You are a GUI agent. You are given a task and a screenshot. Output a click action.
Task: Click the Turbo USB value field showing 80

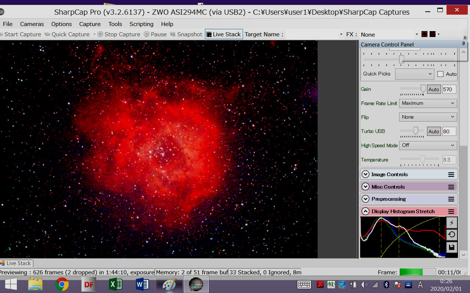449,131
